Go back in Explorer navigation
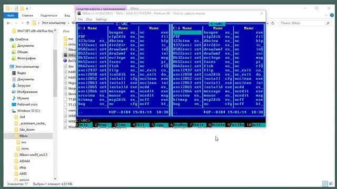 point(8,23)
